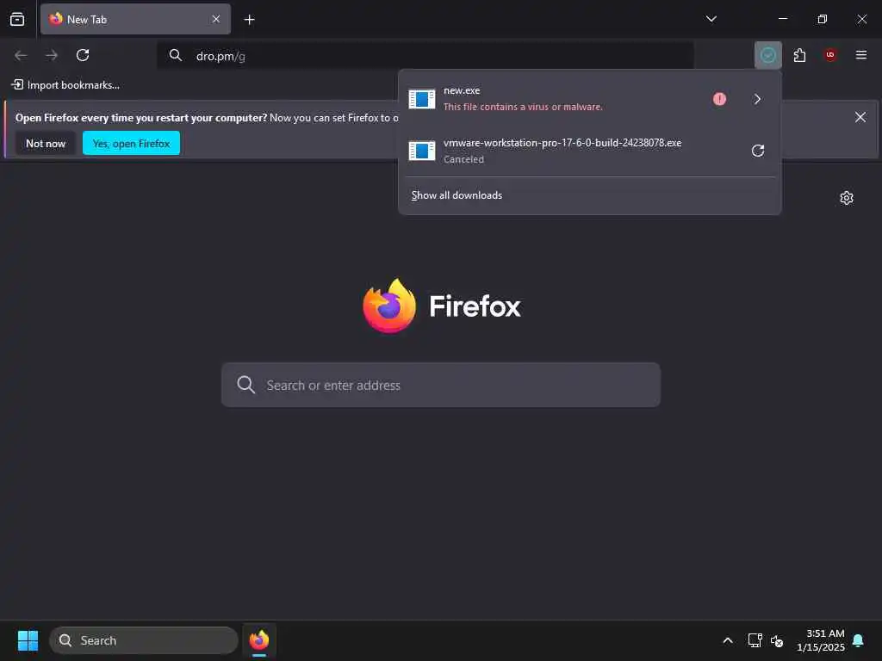This screenshot has width=882, height=661.
Task: Click the vmware installer file icon
Action: click(422, 151)
